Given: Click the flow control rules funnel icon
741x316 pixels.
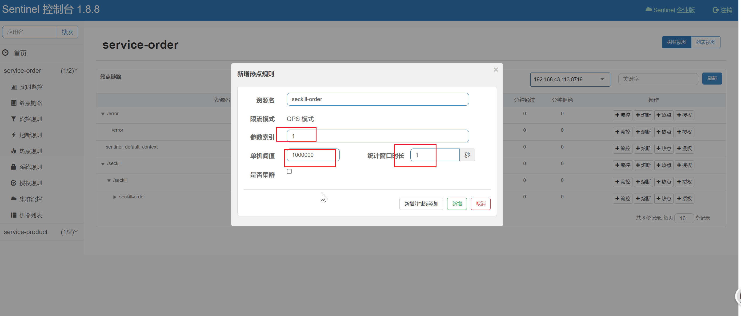Looking at the screenshot, I should point(14,119).
